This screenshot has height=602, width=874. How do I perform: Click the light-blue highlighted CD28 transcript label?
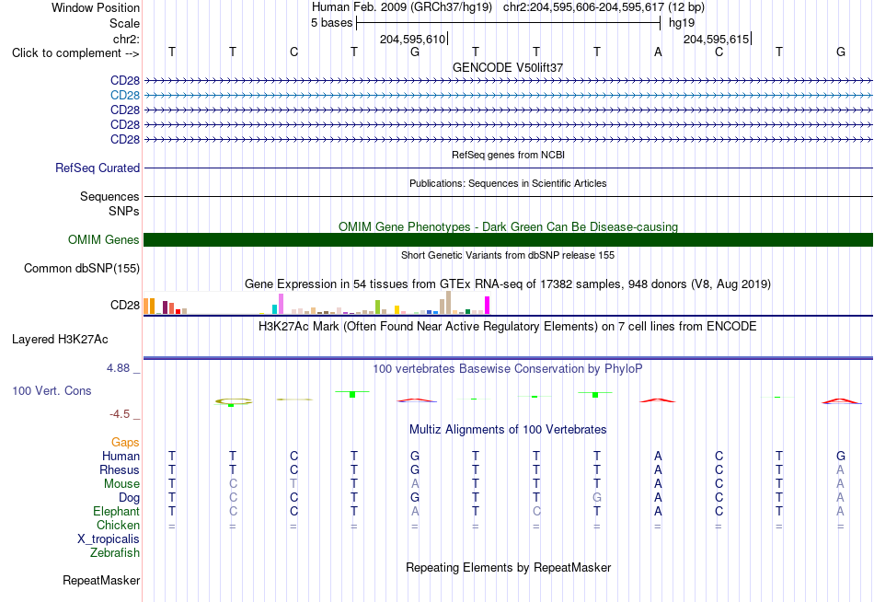125,96
